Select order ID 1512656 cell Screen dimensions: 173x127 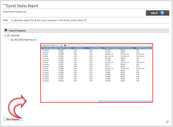point(61,52)
